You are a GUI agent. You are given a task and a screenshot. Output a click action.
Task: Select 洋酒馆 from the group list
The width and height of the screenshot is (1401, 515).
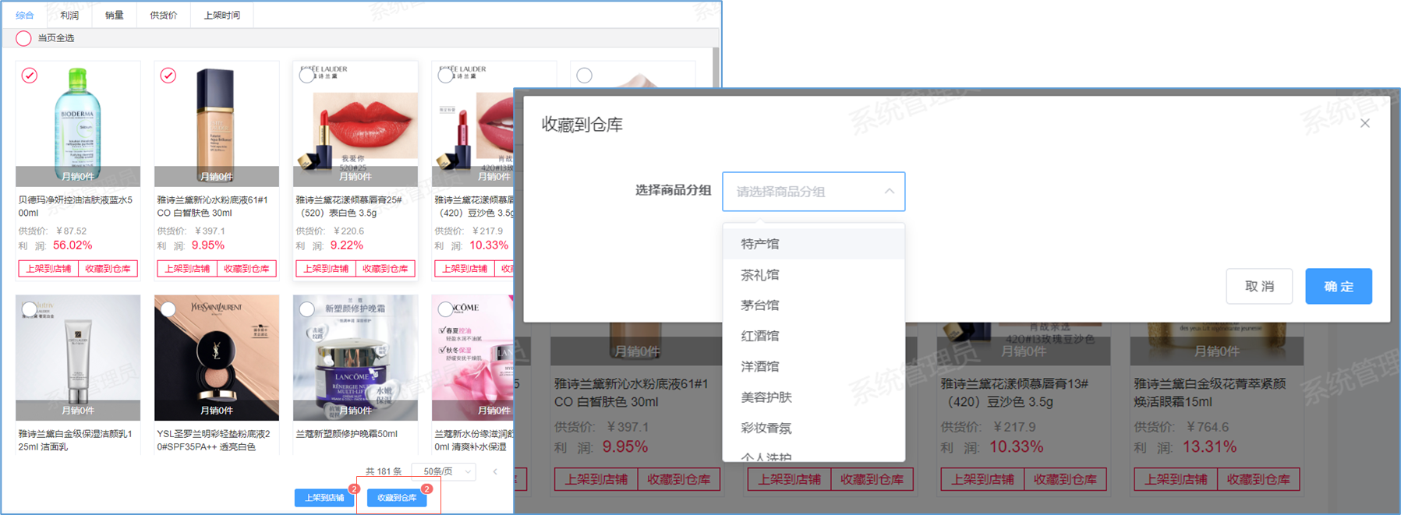tap(814, 366)
